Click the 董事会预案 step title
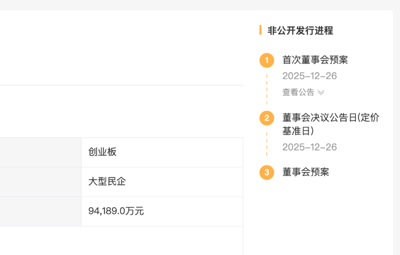The image size is (400, 255). (305, 172)
